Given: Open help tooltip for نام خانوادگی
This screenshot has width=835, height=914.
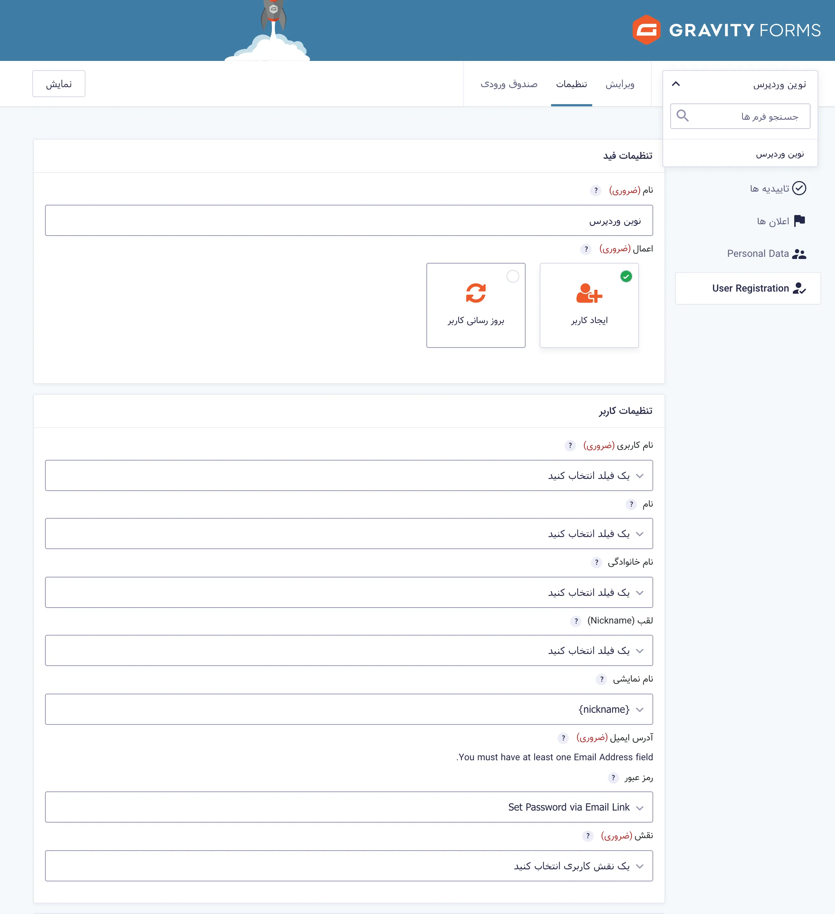Looking at the screenshot, I should [x=596, y=563].
